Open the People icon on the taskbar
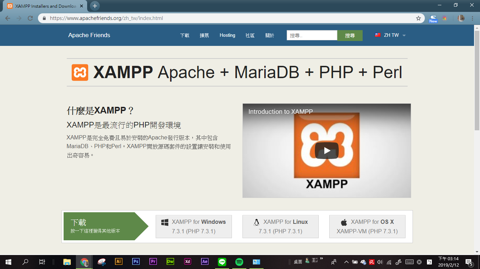This screenshot has width=480, height=269. [x=334, y=262]
